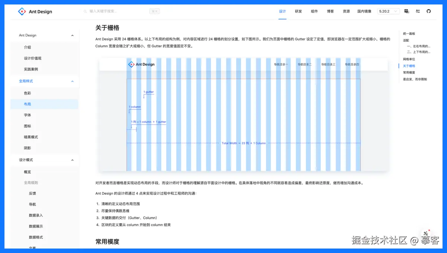
Task: Open the 国内镜像 mirror link
Action: 364,12
